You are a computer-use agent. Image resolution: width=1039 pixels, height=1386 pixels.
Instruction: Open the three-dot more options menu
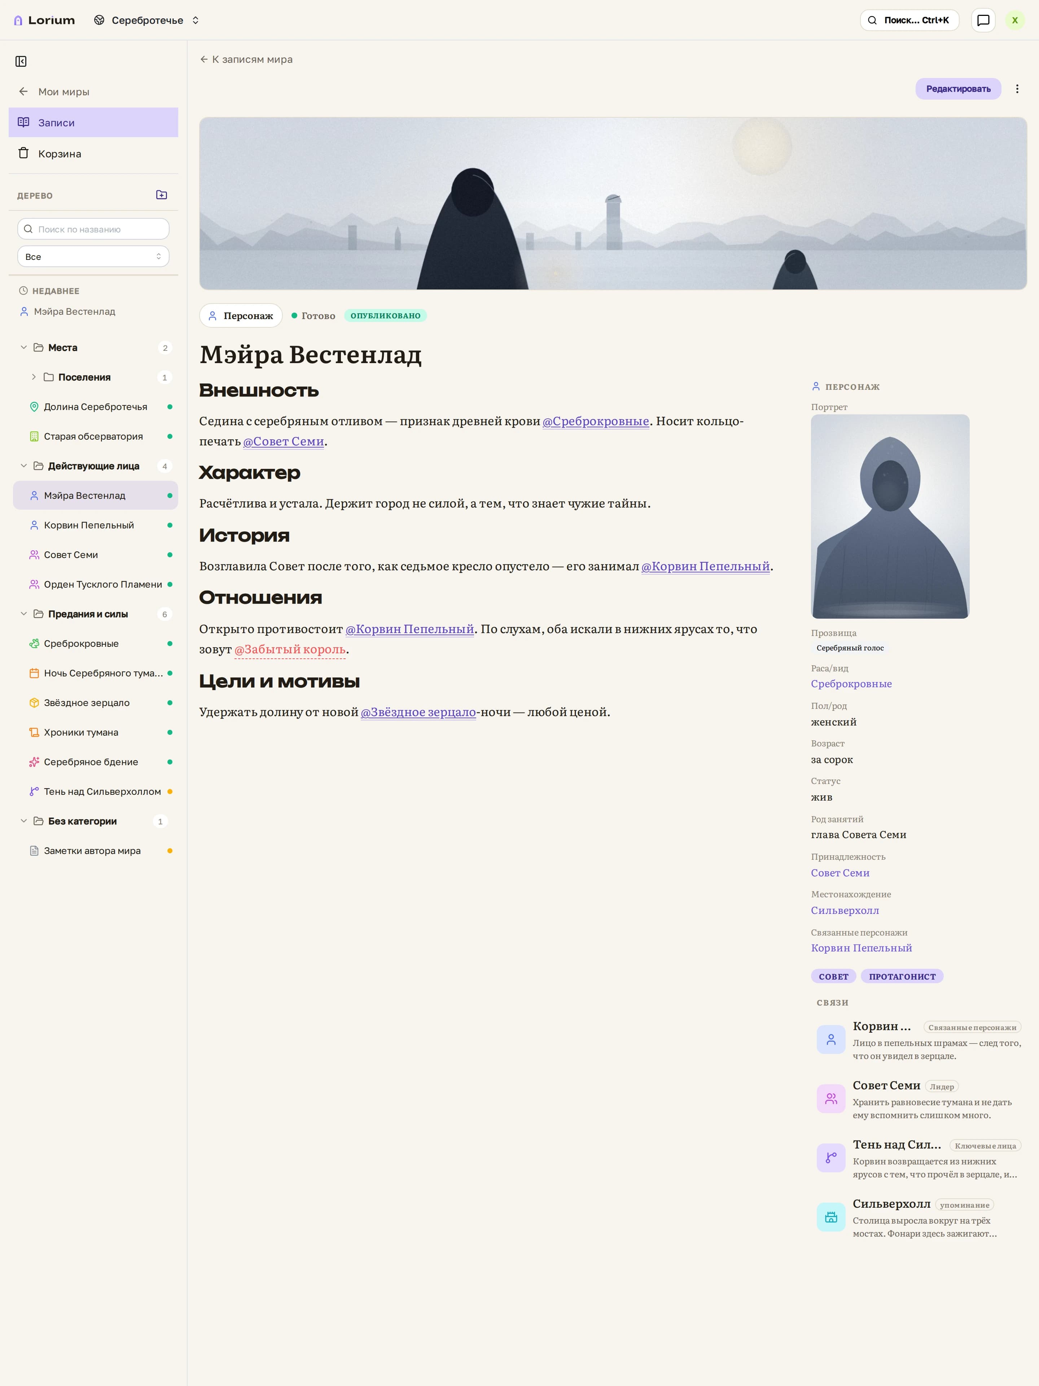[x=1017, y=89]
